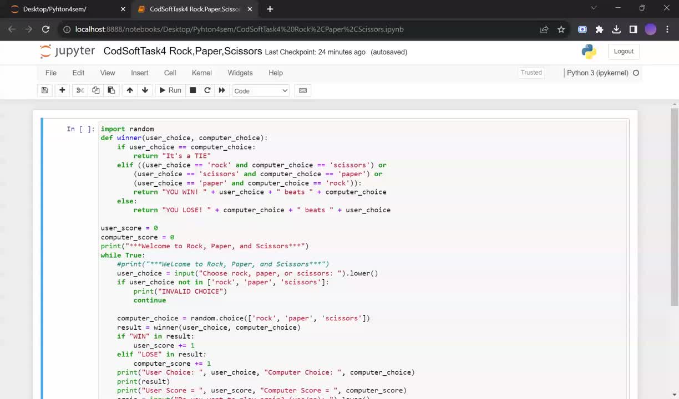679x399 pixels.
Task: Restart kernel and rerun all with fast-forward icon
Action: click(x=222, y=90)
